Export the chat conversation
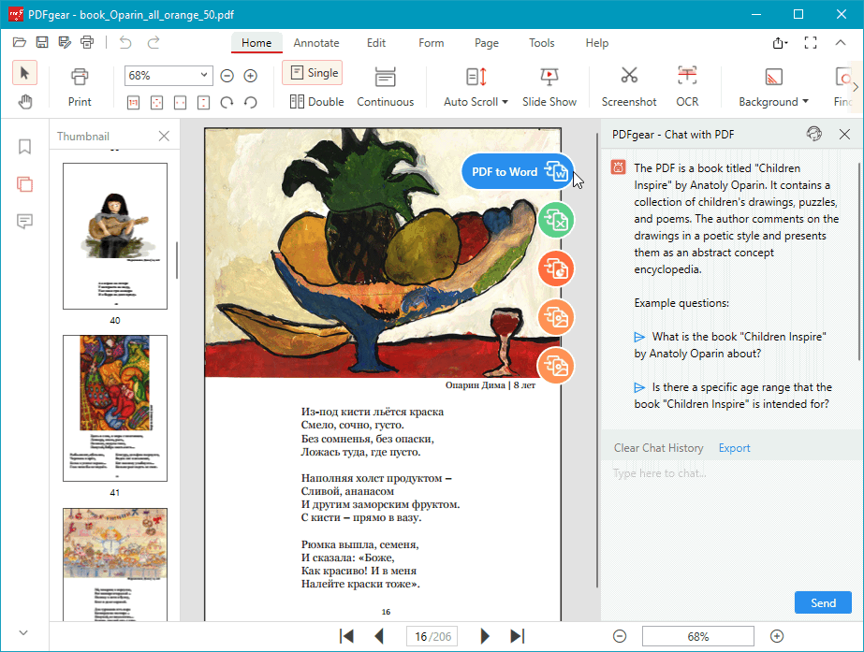The image size is (864, 652). [734, 448]
